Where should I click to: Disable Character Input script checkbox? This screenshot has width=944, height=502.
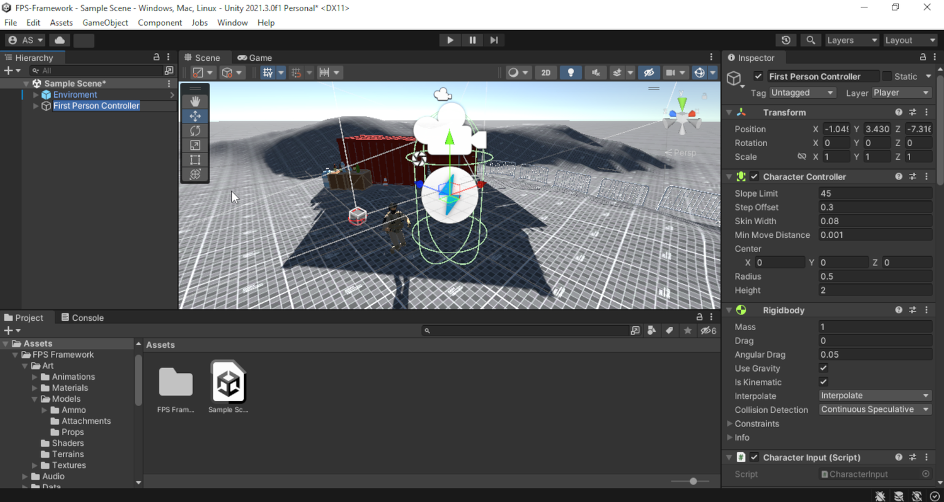[x=754, y=457]
